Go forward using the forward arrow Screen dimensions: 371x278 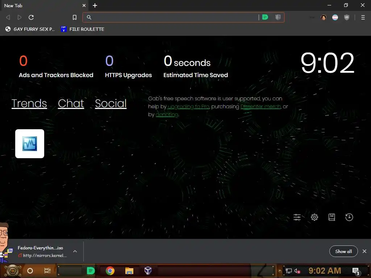(20, 17)
